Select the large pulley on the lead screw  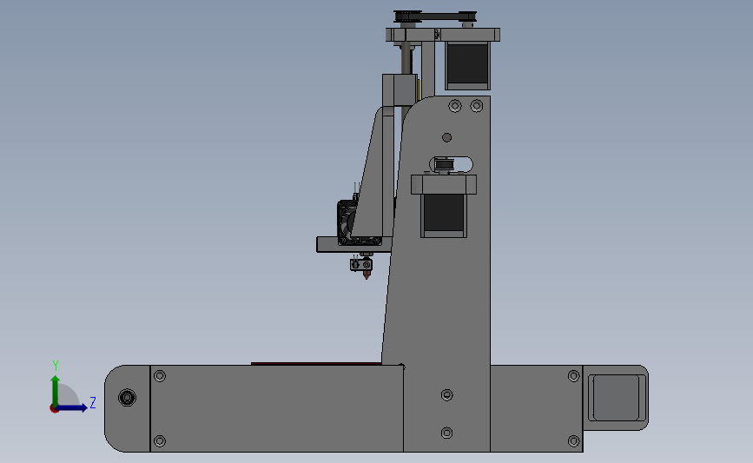pos(407,17)
